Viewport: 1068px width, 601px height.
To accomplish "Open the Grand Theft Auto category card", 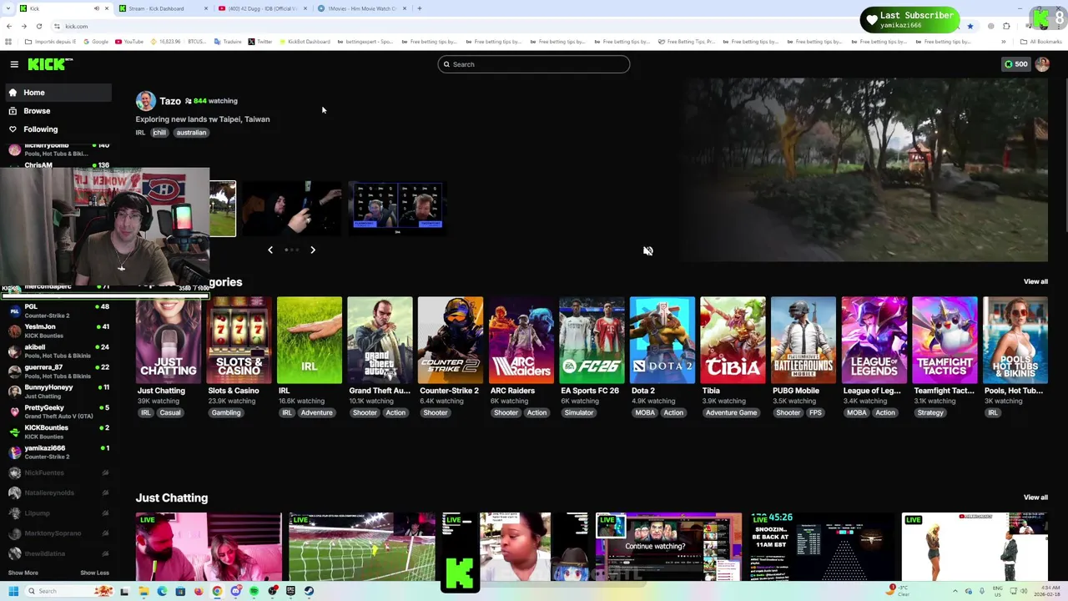I will coord(380,341).
